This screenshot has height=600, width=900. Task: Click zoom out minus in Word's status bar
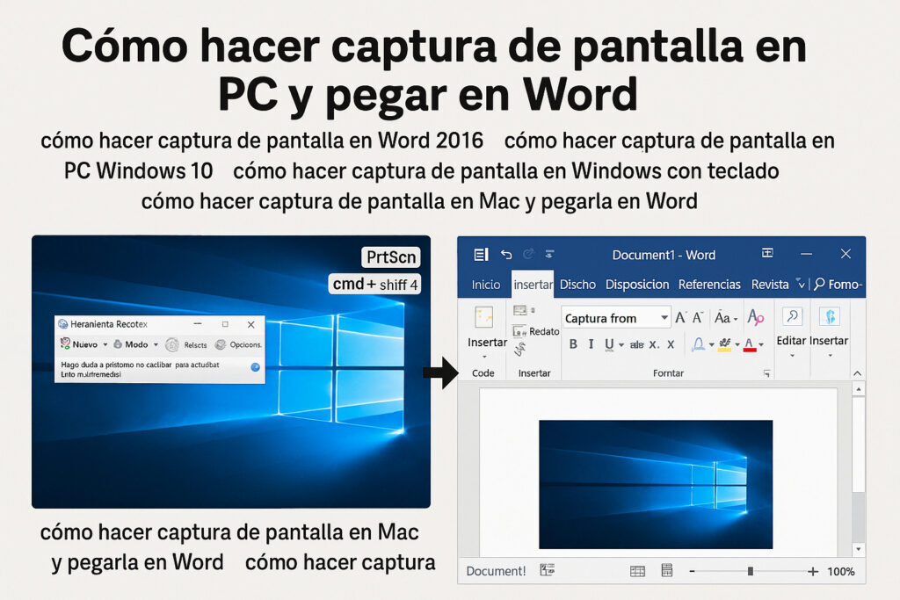tap(693, 571)
